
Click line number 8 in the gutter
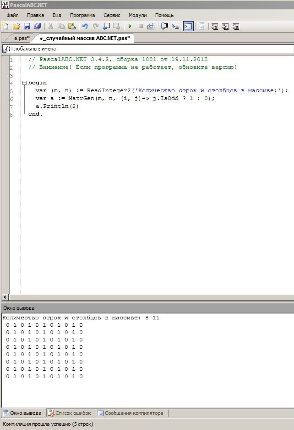point(11,114)
